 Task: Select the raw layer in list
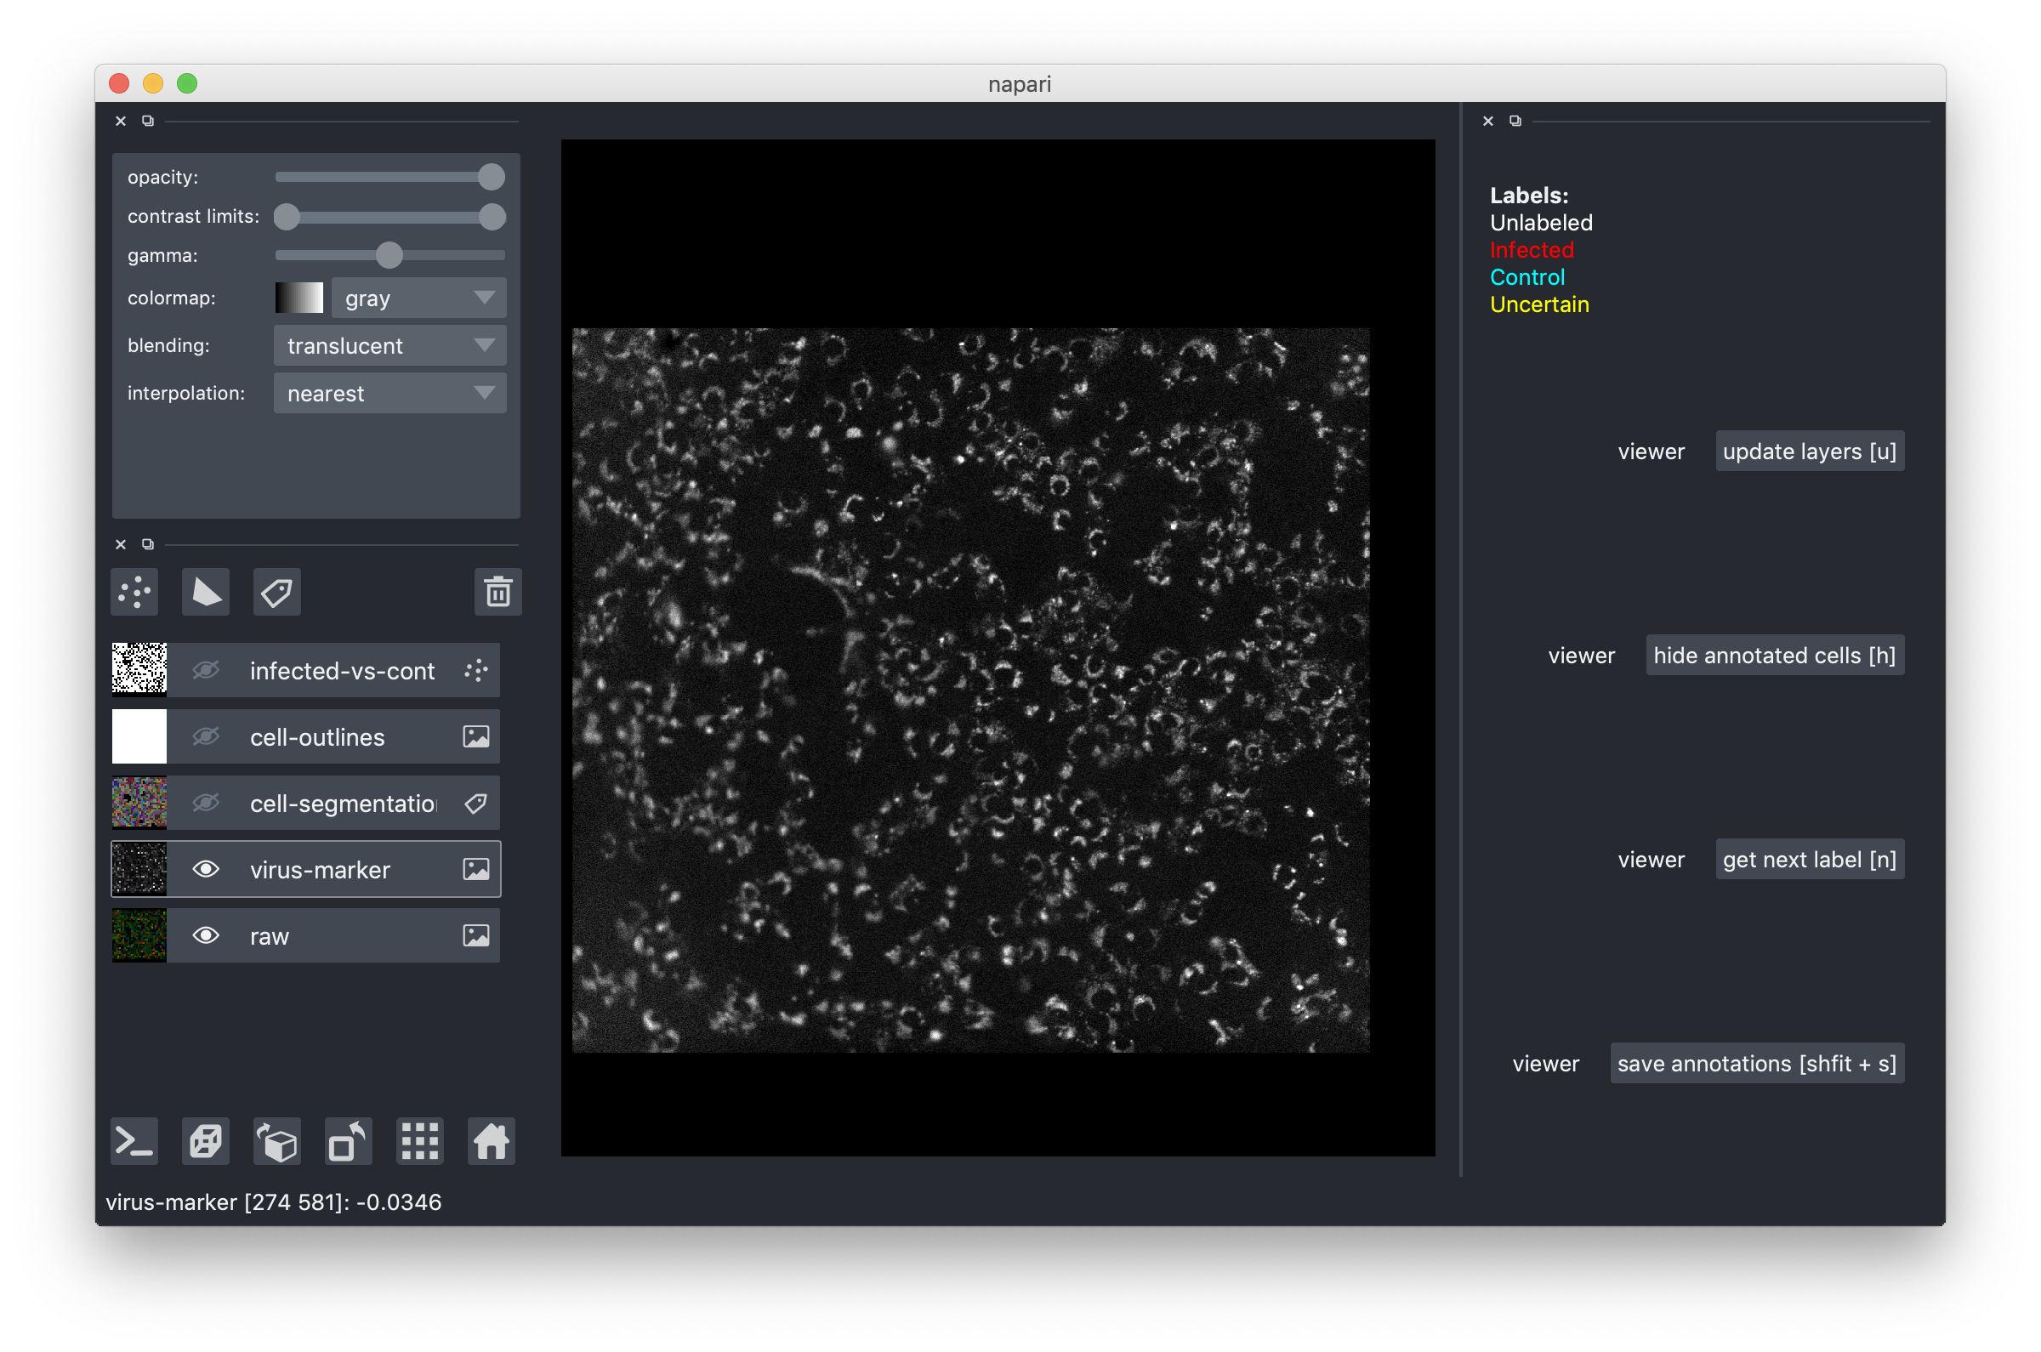tap(345, 935)
